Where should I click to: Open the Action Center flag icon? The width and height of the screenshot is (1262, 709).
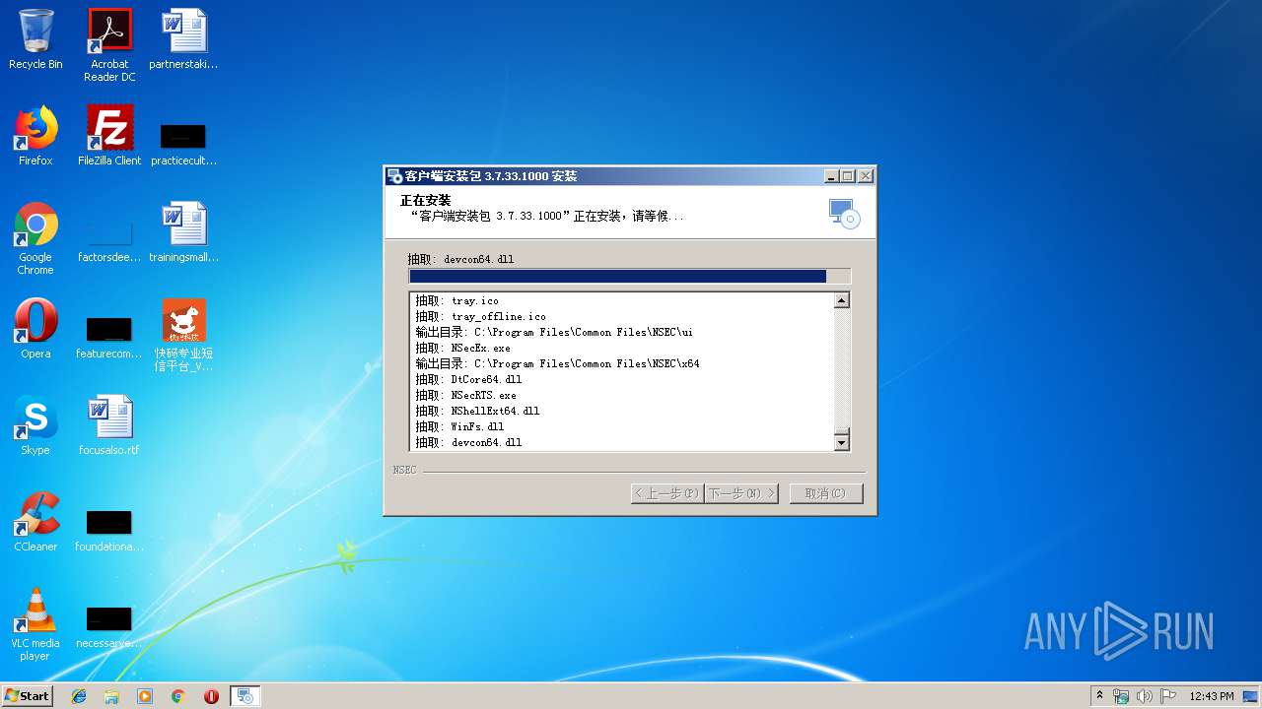coord(1168,696)
